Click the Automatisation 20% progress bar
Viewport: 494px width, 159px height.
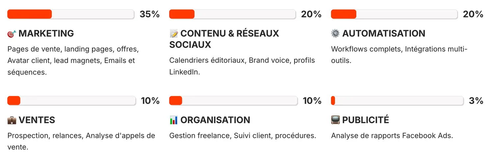(x=394, y=14)
